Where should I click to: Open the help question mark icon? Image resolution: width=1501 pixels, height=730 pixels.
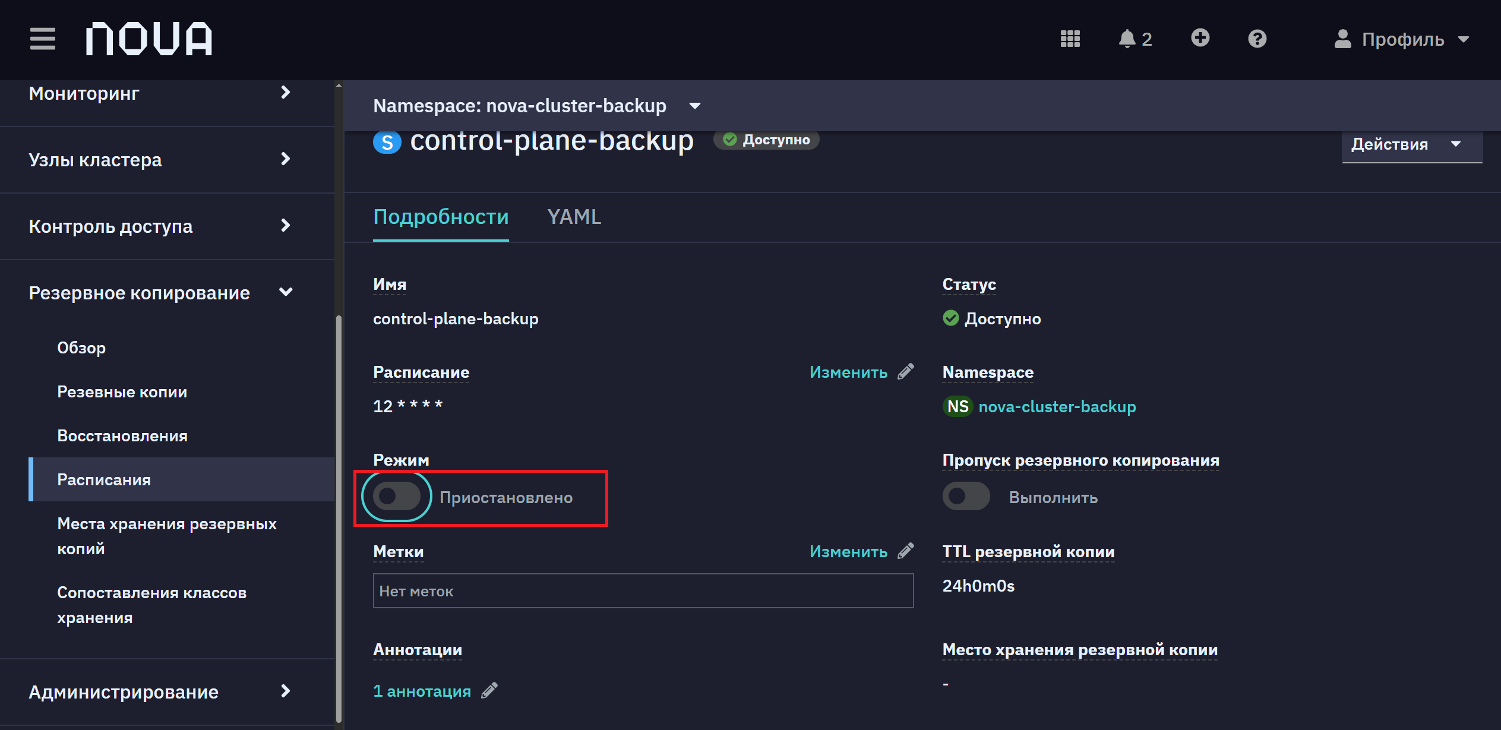coord(1257,39)
